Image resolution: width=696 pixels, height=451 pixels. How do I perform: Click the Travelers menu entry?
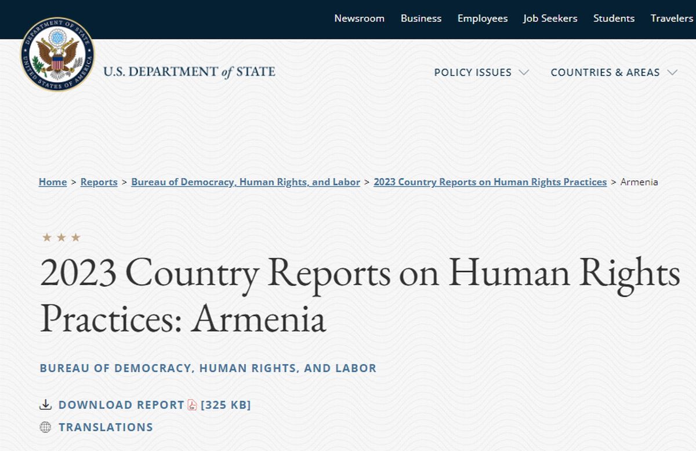(672, 18)
